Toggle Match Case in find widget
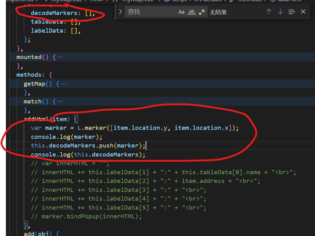 pos(181,12)
